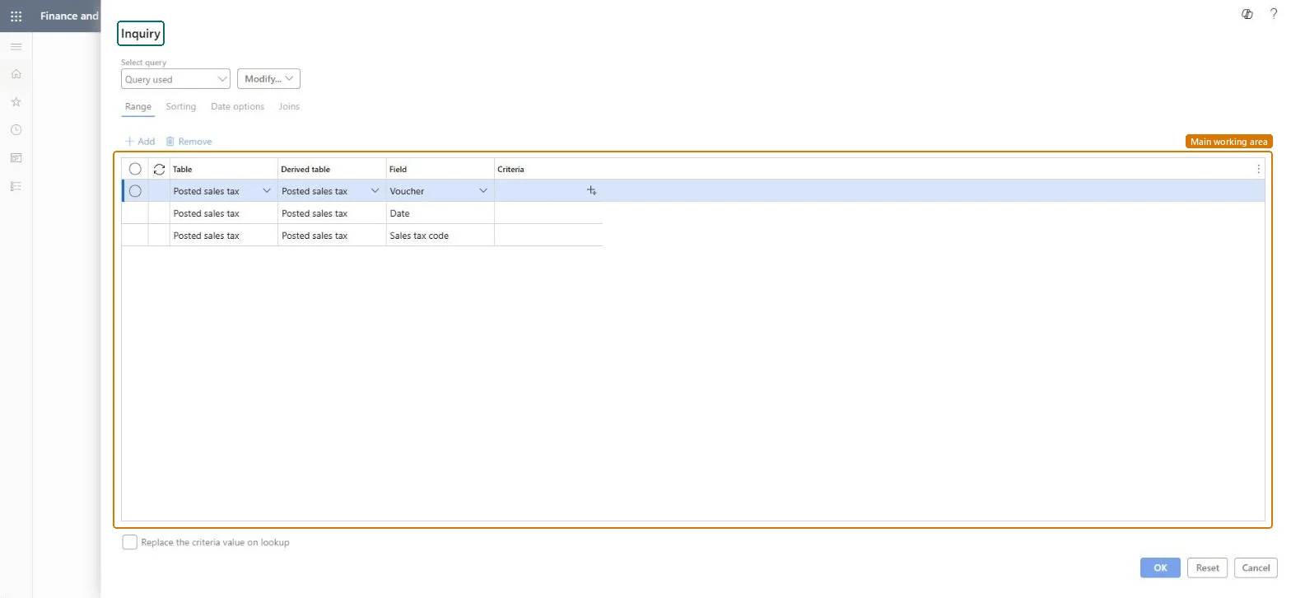Click Table cell in the Date row

(x=224, y=213)
